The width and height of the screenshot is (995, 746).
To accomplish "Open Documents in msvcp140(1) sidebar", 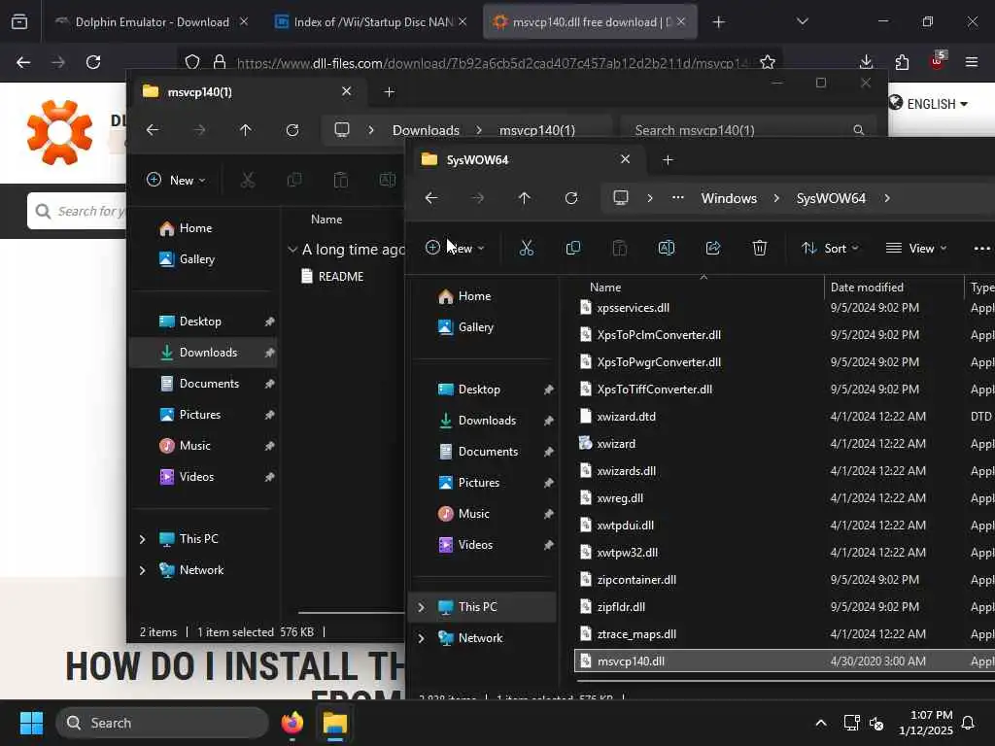I will (x=210, y=384).
